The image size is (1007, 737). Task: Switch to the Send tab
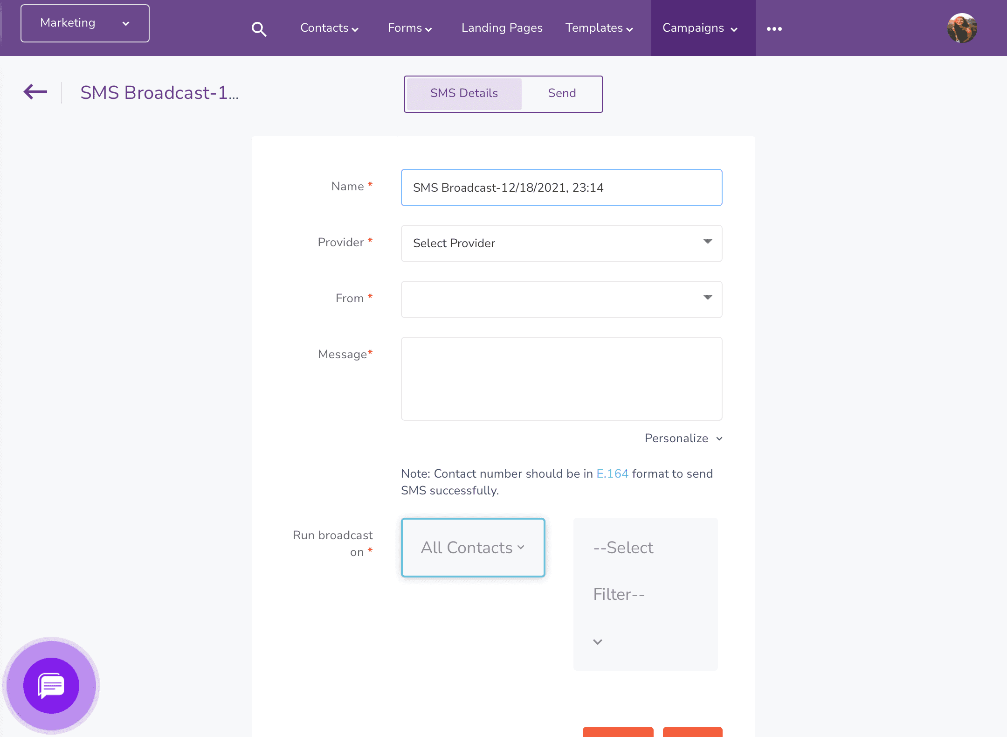pos(562,93)
